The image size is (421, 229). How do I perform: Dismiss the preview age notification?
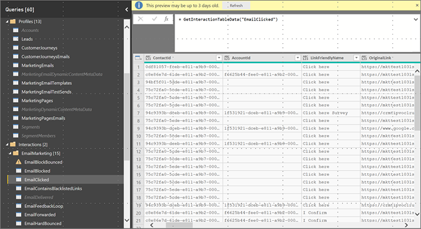click(x=417, y=5)
